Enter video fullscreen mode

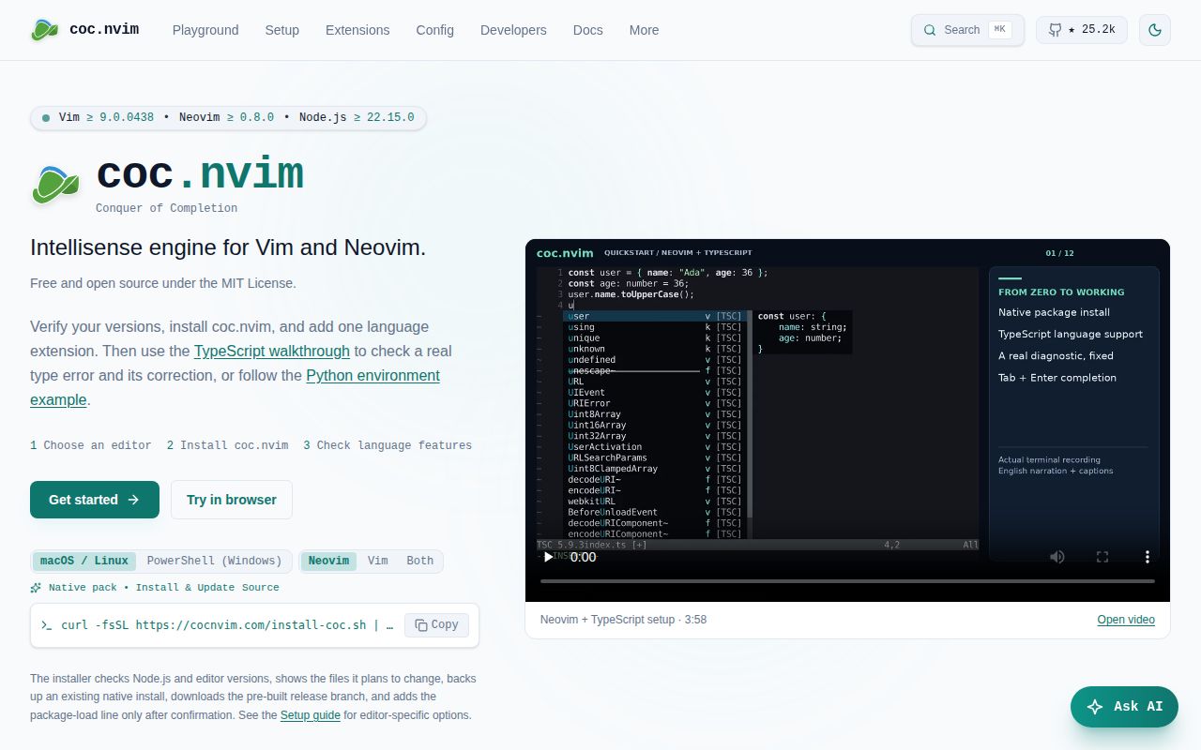[x=1102, y=557]
